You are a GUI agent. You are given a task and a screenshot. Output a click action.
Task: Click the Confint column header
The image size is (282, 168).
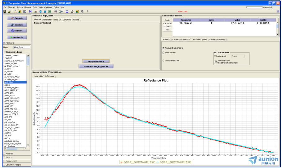coord(263,20)
